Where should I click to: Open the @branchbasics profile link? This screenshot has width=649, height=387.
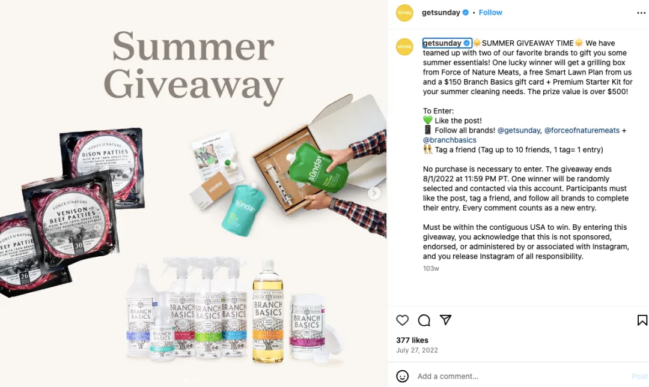pyautogui.click(x=449, y=140)
